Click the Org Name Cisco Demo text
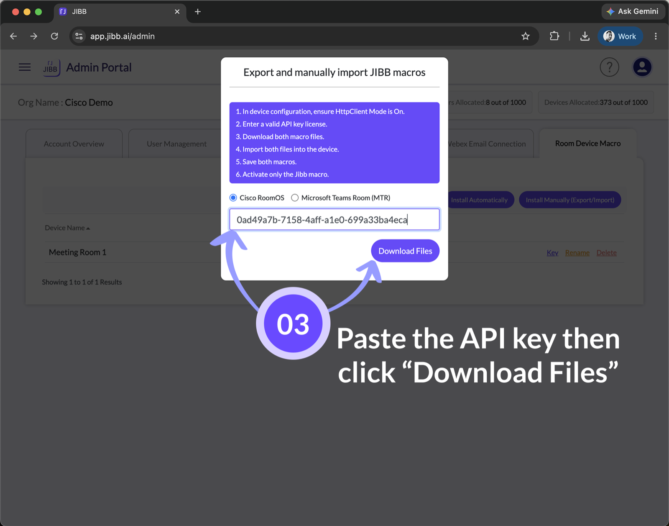 [x=65, y=103]
